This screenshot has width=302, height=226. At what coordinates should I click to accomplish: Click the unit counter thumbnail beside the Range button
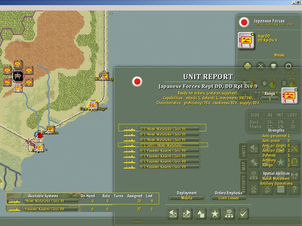[x=290, y=96]
